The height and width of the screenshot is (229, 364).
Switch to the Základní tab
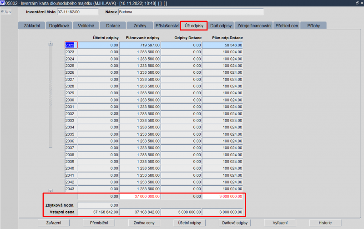(32, 25)
